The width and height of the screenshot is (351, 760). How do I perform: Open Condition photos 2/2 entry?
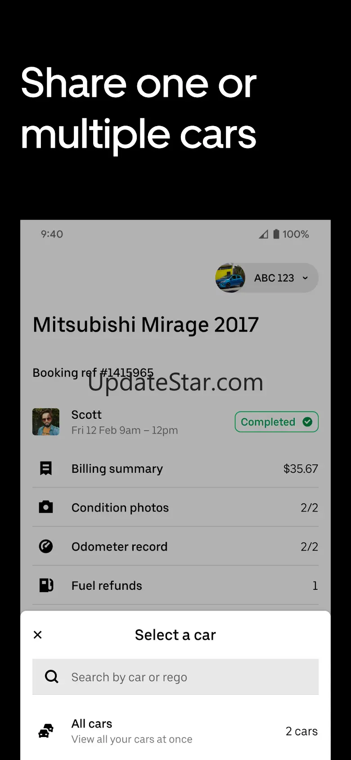tap(175, 507)
